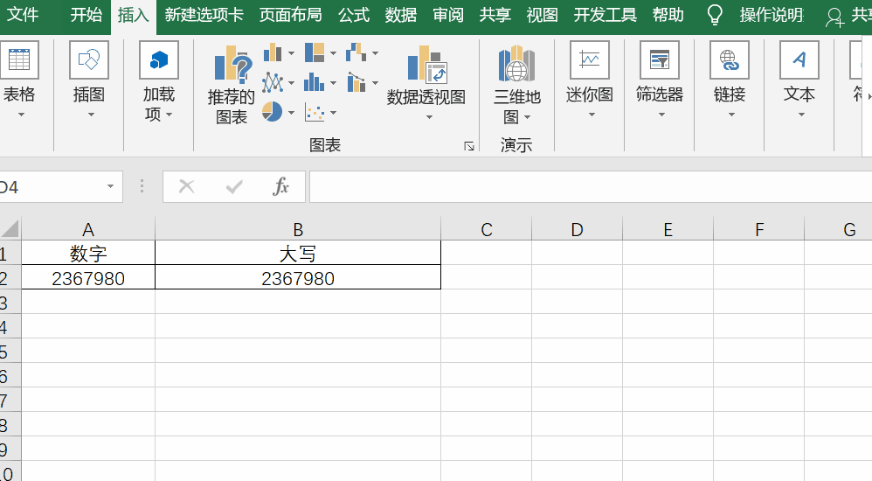Open the 文件 File tab

click(x=23, y=15)
